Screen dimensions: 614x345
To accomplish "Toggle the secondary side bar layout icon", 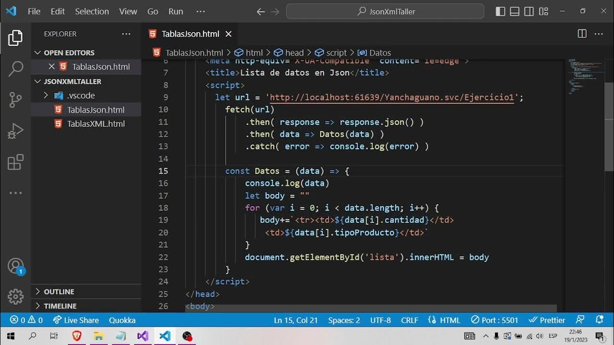I will (x=529, y=11).
